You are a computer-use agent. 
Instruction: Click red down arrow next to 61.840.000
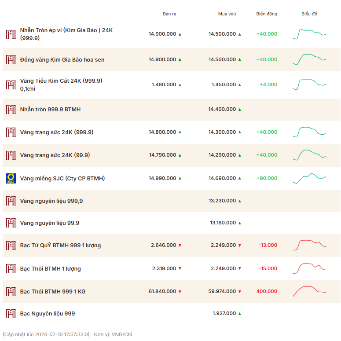click(180, 292)
